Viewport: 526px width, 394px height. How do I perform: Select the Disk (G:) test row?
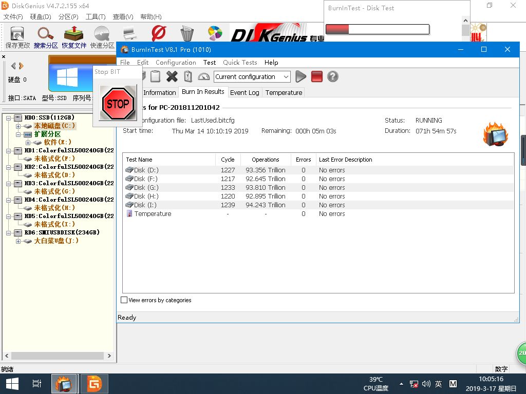(x=146, y=188)
